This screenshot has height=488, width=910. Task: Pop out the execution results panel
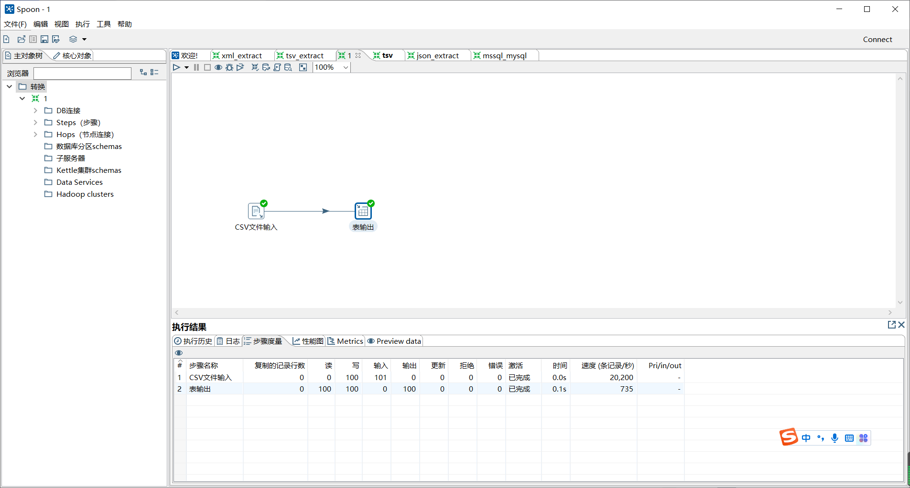click(x=891, y=325)
